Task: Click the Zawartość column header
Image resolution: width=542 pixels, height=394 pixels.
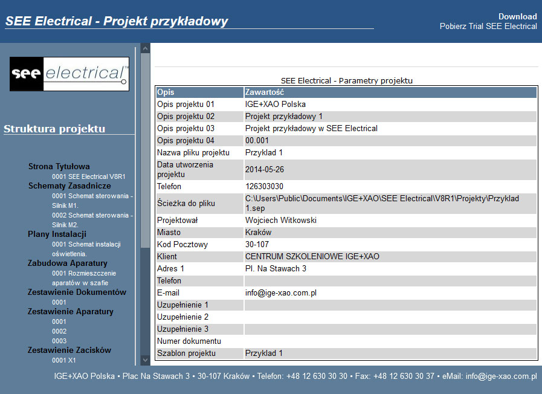Action: pyautogui.click(x=390, y=92)
